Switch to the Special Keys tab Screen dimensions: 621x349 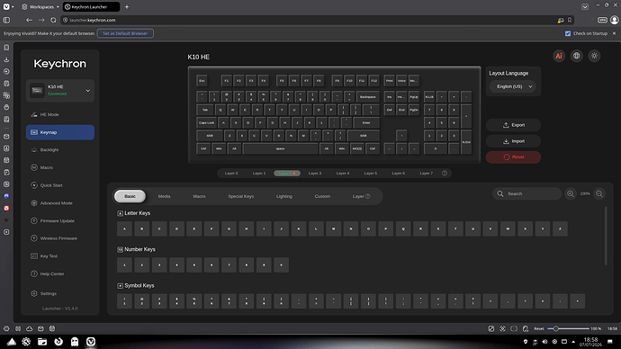point(241,196)
